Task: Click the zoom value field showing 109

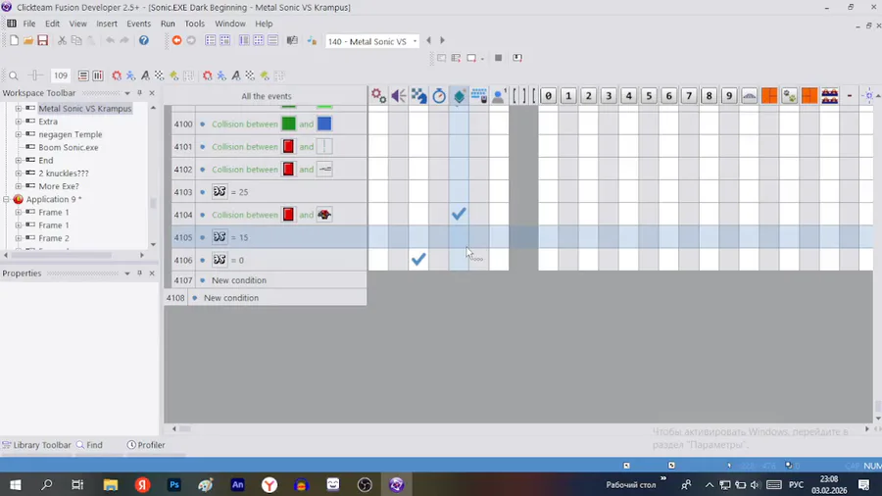Action: (x=60, y=75)
